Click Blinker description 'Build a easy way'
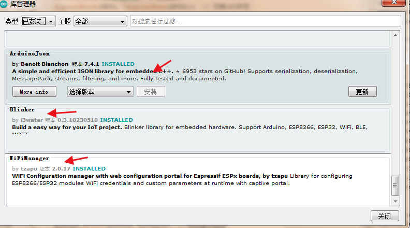This screenshot has height=228, width=410. 67,127
